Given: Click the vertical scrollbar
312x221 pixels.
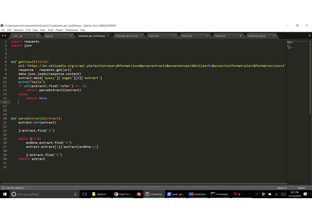Looking at the screenshot, I should tap(310, 77).
